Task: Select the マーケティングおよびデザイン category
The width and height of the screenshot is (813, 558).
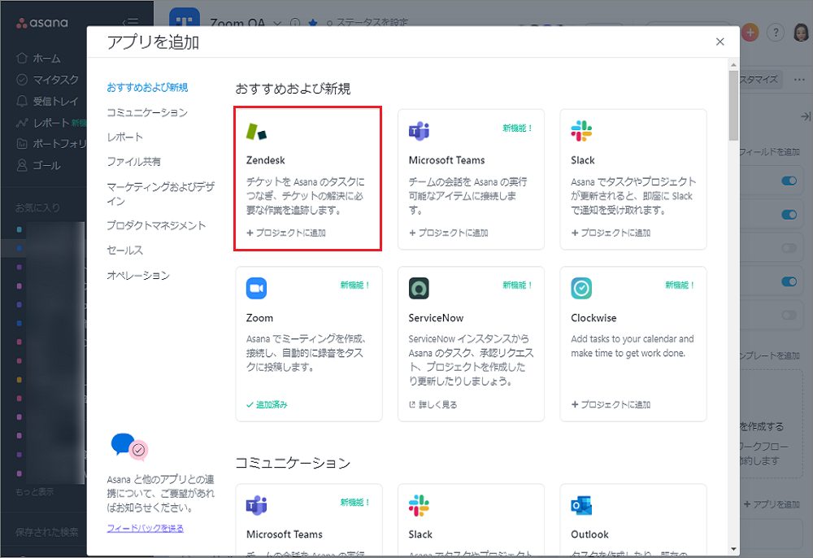Action: 160,194
